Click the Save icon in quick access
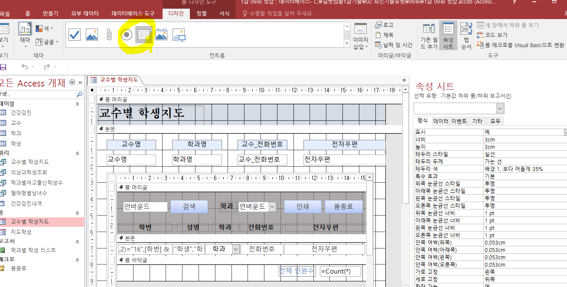Screen dimensions: 567x287 point(3,67)
